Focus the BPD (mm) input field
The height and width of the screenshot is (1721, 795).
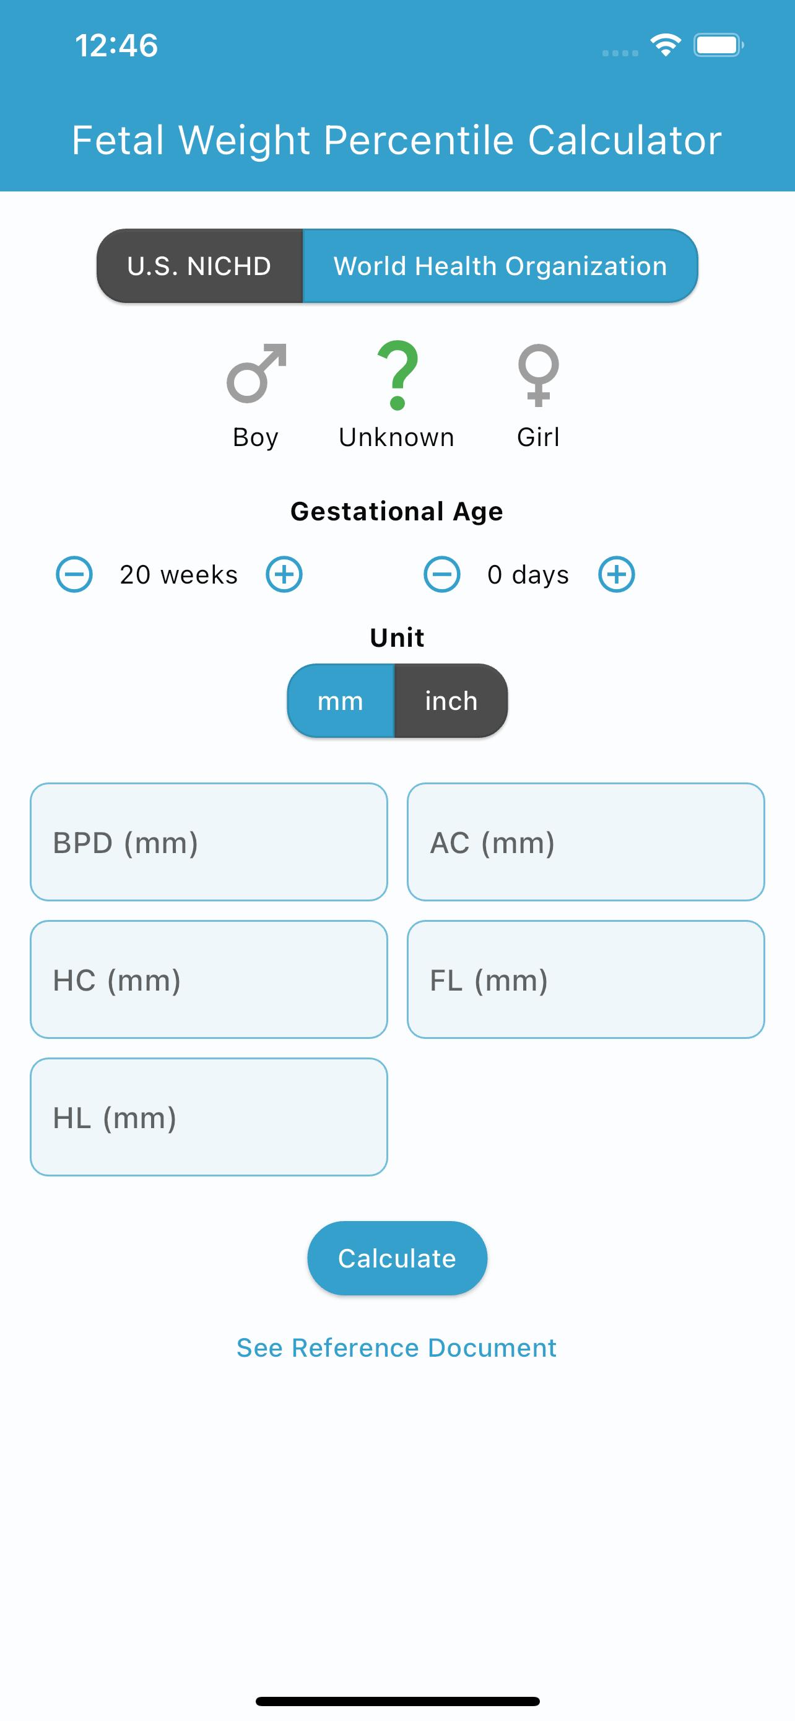209,842
